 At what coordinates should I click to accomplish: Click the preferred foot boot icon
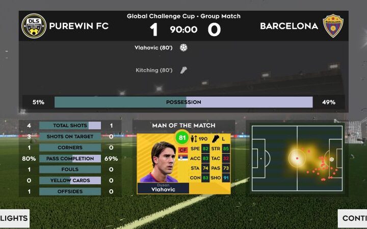(x=216, y=139)
